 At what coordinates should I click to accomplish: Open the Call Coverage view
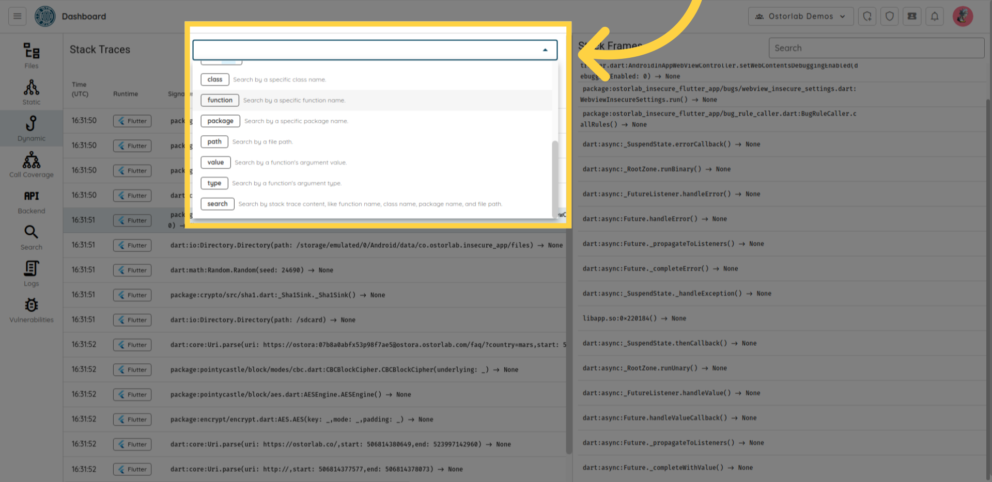click(31, 165)
